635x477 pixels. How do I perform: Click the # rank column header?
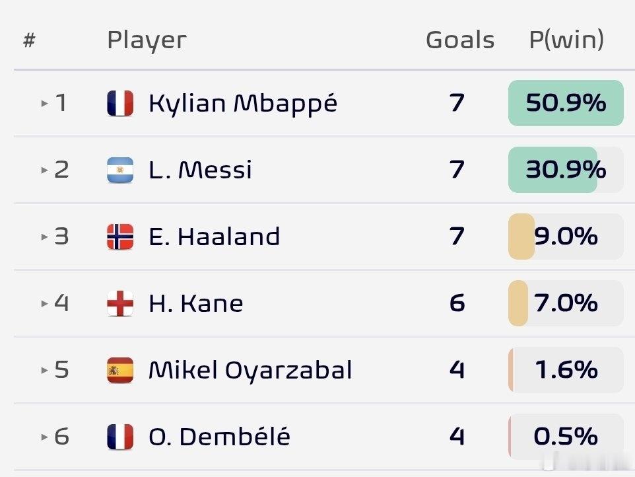[29, 40]
